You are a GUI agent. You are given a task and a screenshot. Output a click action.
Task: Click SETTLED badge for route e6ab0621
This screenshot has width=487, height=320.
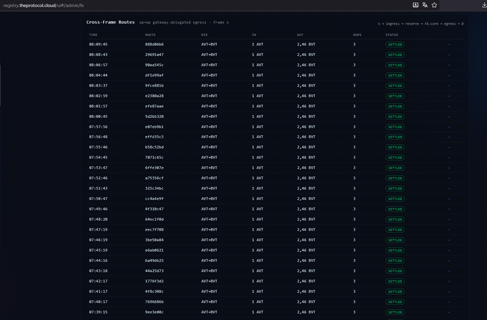pyautogui.click(x=395, y=250)
